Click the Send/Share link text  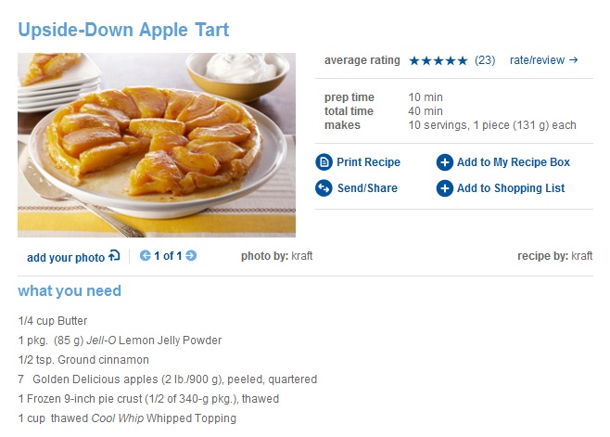tap(367, 188)
